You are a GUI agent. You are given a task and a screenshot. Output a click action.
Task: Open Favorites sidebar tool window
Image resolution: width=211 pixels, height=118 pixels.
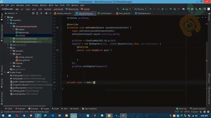pyautogui.click(x=2, y=83)
